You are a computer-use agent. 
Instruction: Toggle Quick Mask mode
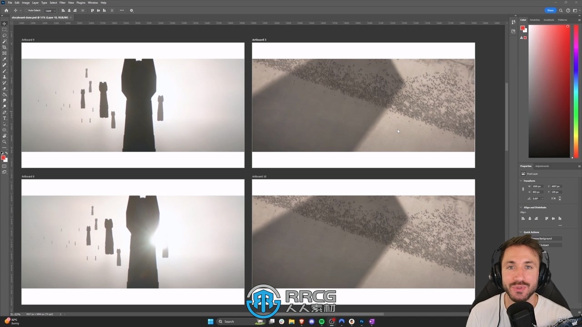[5, 166]
